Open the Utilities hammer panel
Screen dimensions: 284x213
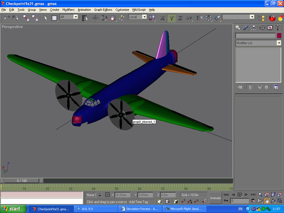click(278, 27)
